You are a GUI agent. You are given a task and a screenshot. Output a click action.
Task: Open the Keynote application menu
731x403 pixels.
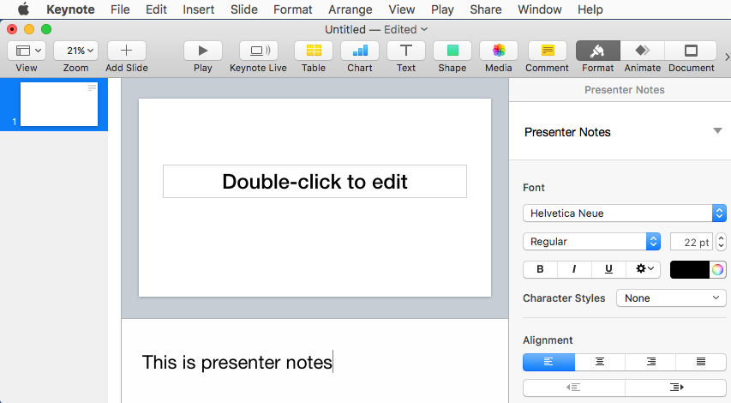point(70,9)
